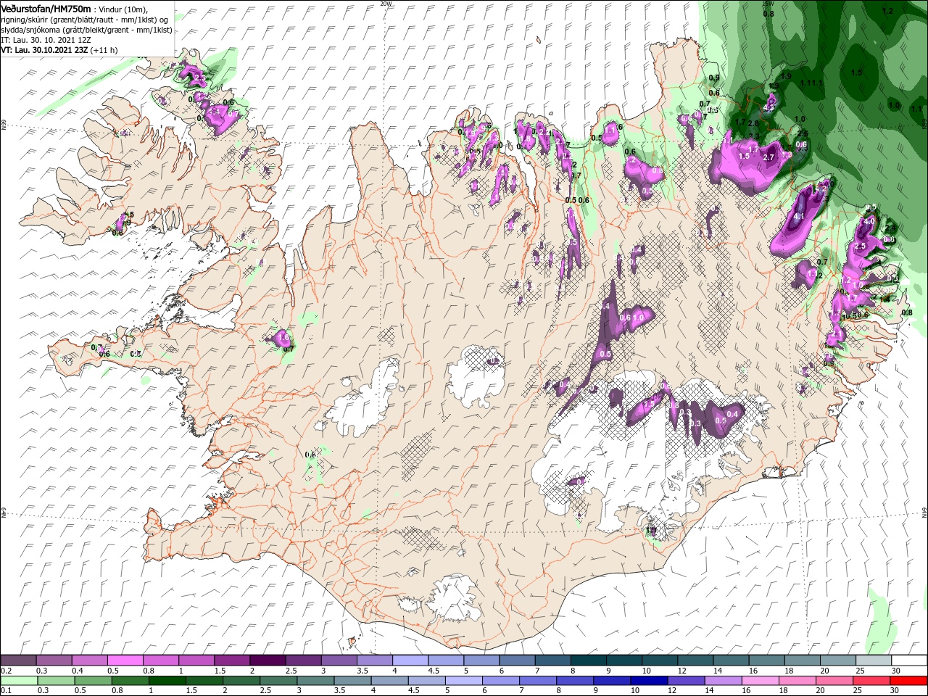
Task: Choose the 1.5 magenta-purple snow swatch
Action: point(231,660)
